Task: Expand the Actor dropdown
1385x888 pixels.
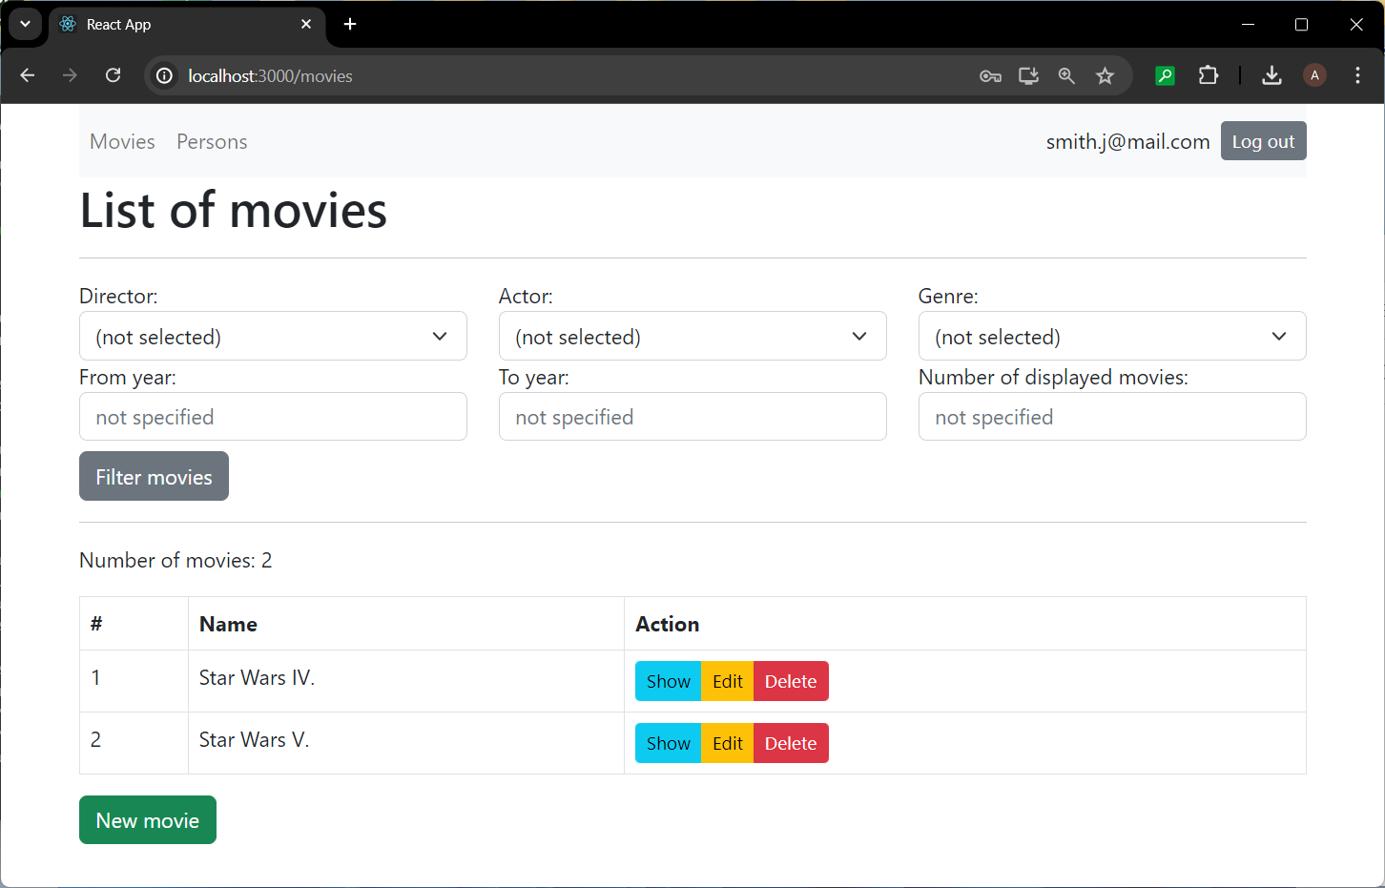Action: pyautogui.click(x=692, y=336)
